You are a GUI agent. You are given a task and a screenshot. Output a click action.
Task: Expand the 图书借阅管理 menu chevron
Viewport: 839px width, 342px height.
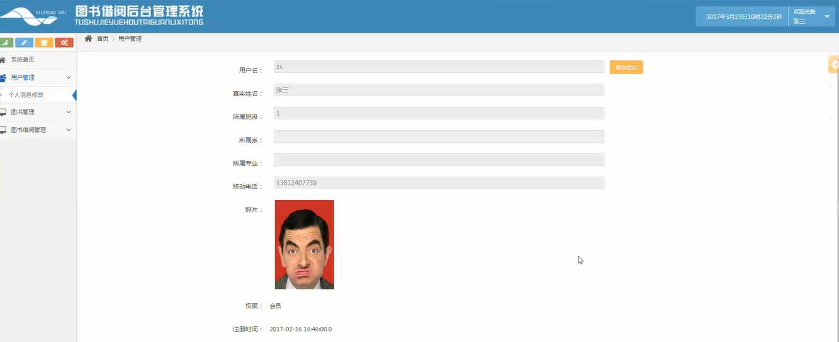tap(69, 130)
